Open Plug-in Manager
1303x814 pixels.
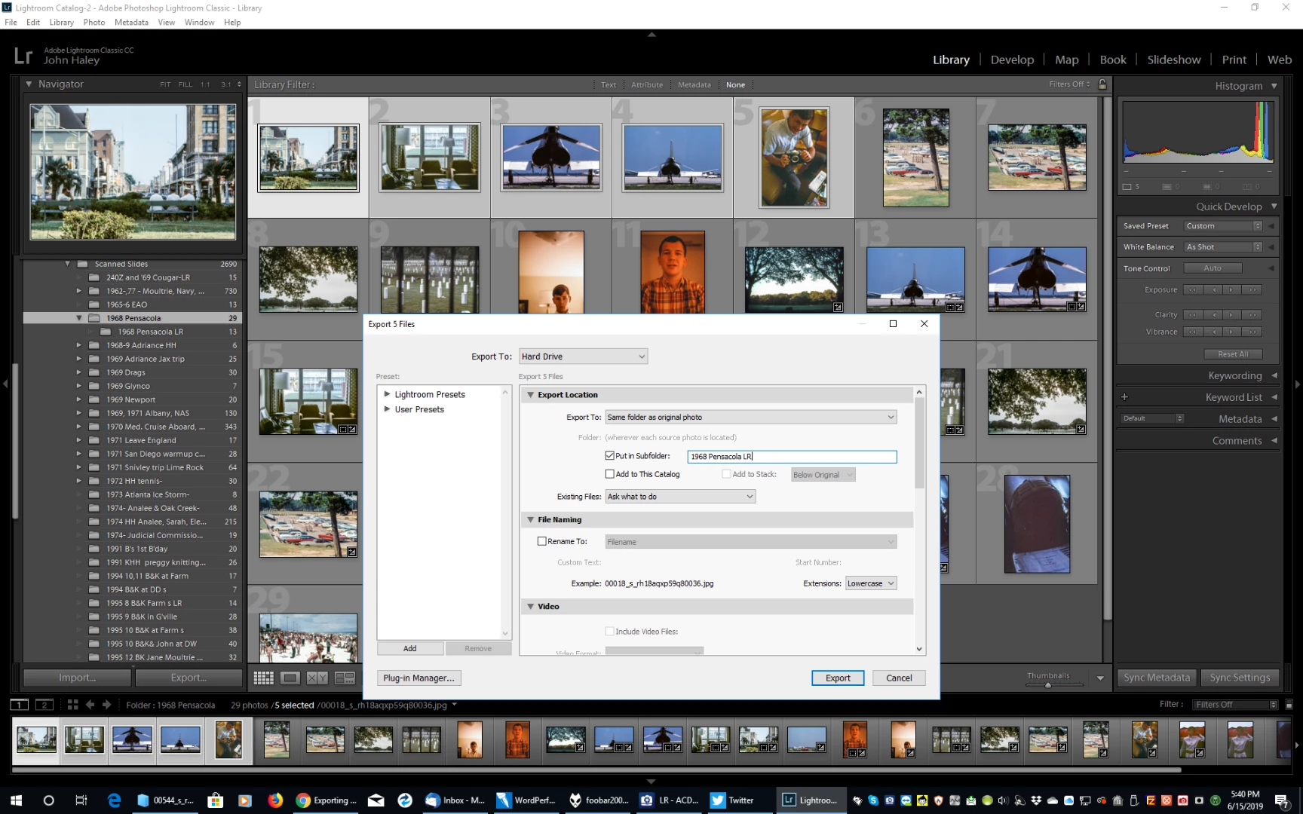point(418,678)
